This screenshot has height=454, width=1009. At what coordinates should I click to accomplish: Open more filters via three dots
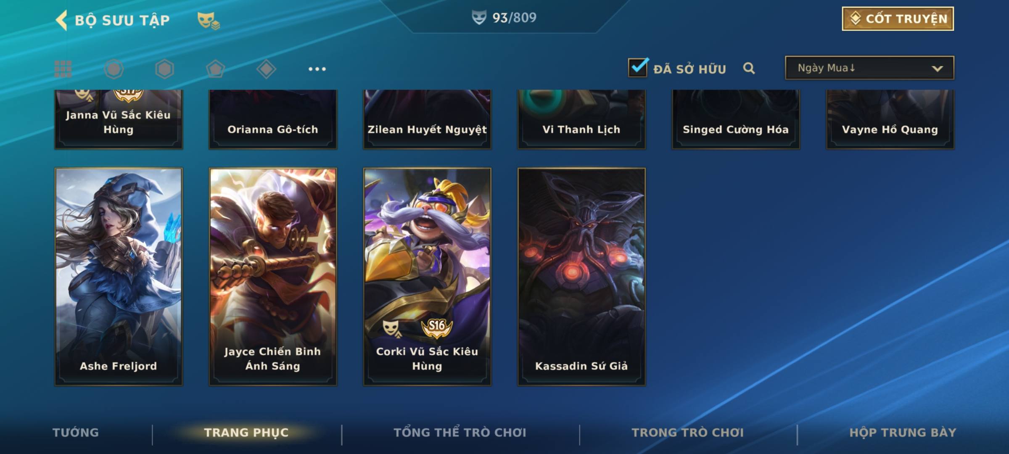(x=317, y=69)
